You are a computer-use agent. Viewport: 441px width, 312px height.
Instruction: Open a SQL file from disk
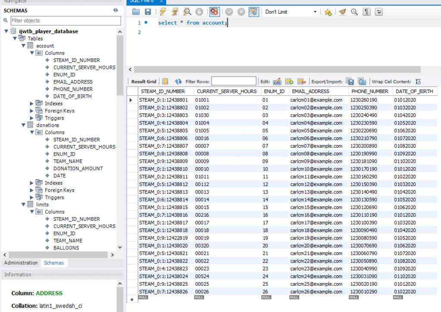coord(135,12)
